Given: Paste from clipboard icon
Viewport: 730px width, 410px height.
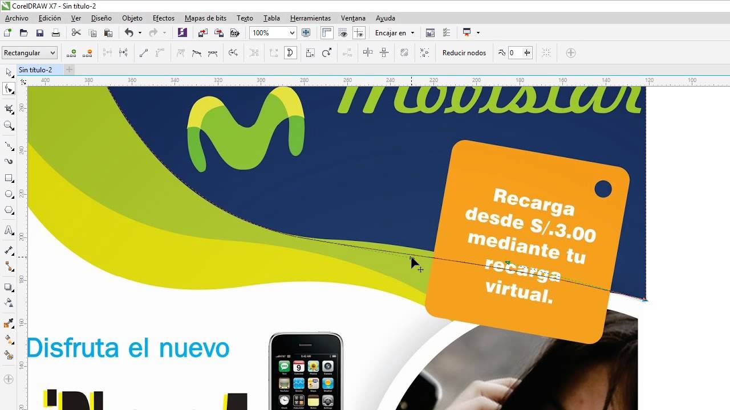Looking at the screenshot, I should click(x=108, y=33).
